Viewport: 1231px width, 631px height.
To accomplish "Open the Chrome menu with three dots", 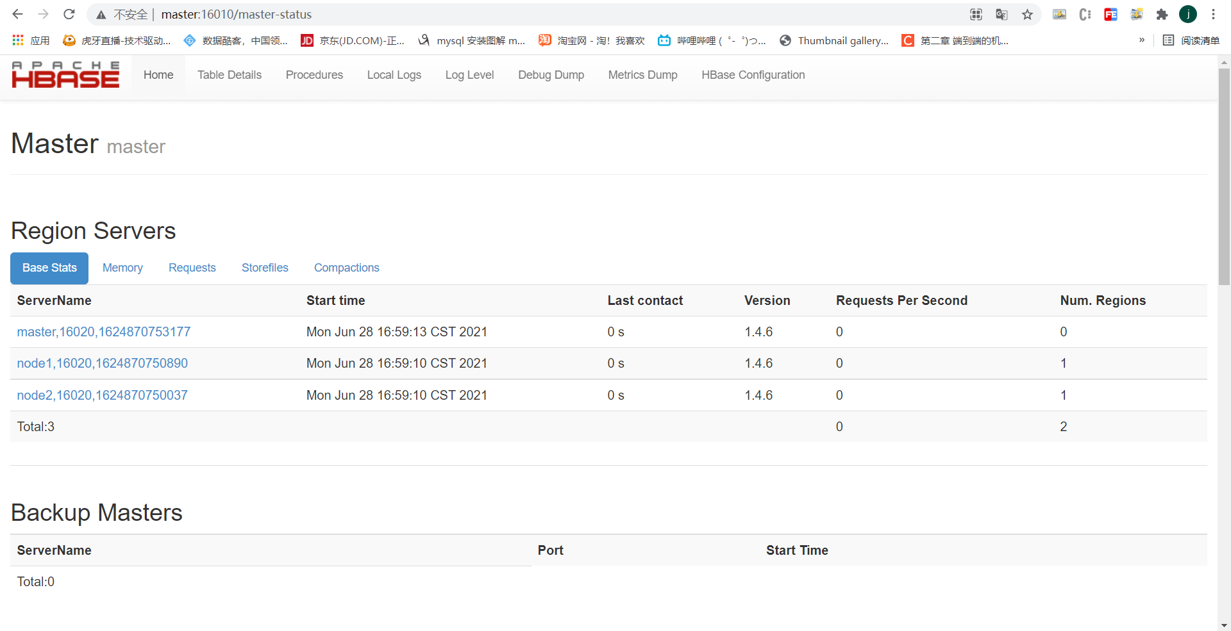I will tap(1214, 14).
